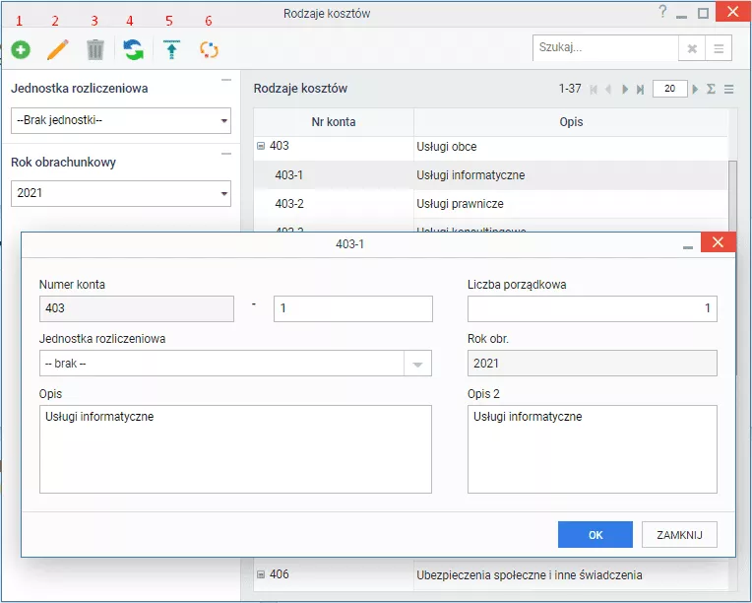Open search options menu next to Szukaj
The image size is (752, 603).
(x=719, y=48)
